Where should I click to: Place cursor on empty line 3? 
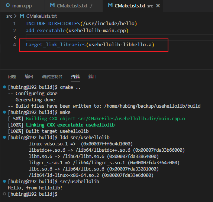click(118, 37)
